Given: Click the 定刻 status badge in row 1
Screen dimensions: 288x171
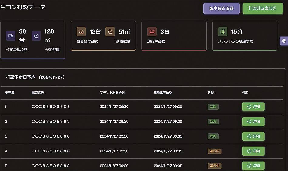Looking at the screenshot, I should click(213, 107).
